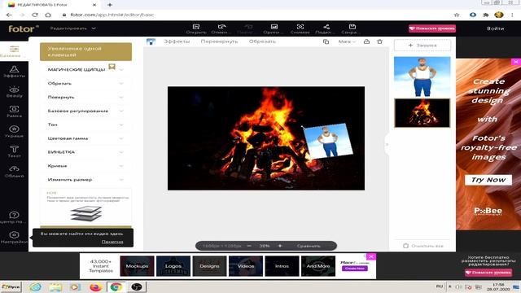Open a new browser tab
Screen dimensions: 521x293
(110, 5)
